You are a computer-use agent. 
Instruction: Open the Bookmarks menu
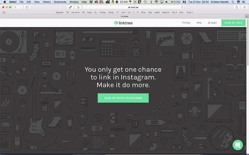click(x=60, y=2)
